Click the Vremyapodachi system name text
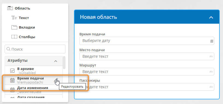Viewport: 223px width, 104px height. click(30, 82)
